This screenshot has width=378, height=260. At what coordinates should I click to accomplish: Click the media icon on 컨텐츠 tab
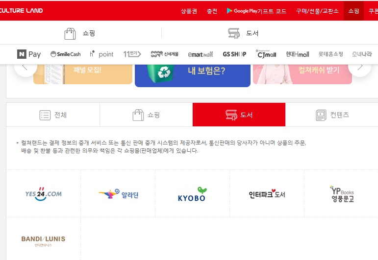[x=321, y=115]
